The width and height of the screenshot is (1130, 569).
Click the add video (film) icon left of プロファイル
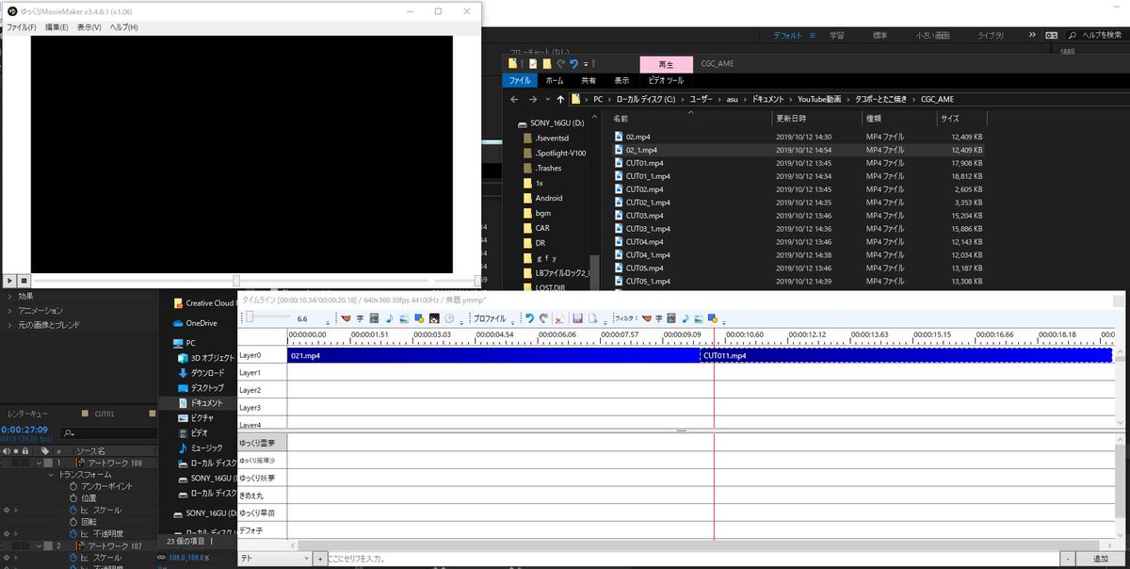tap(374, 318)
